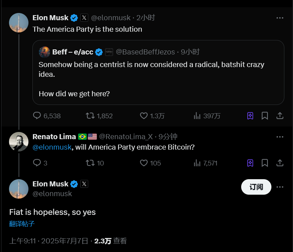The height and width of the screenshot is (252, 293).
Task: Reply to Renato Lima's Bitcoin question
Action: pos(37,163)
